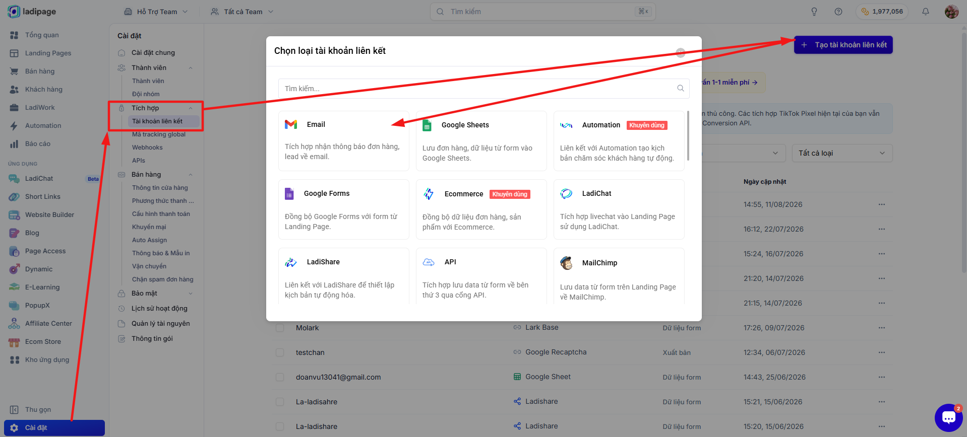Screen dimensions: 967x437
Task: Open the user avatar menu
Action: point(952,12)
